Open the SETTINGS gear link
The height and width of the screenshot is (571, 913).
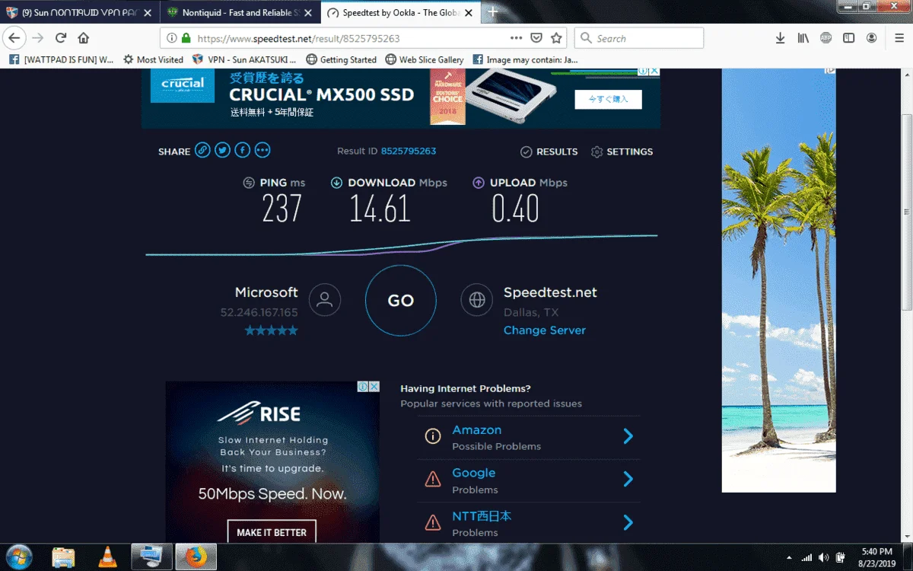coord(622,152)
